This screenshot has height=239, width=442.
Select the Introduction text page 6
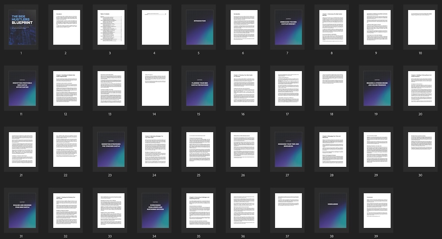[x=244, y=27]
